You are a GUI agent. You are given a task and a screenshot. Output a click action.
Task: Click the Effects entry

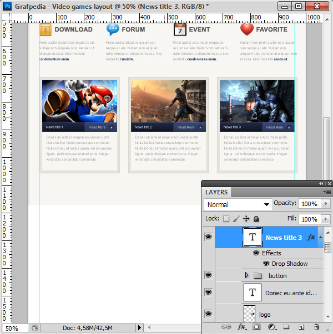tap(271, 253)
